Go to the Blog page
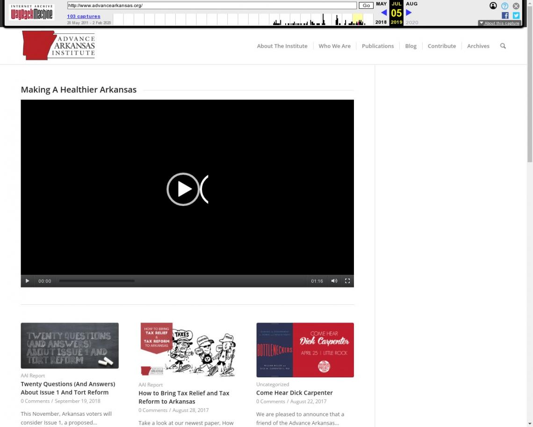This screenshot has height=427, width=533. tap(411, 46)
